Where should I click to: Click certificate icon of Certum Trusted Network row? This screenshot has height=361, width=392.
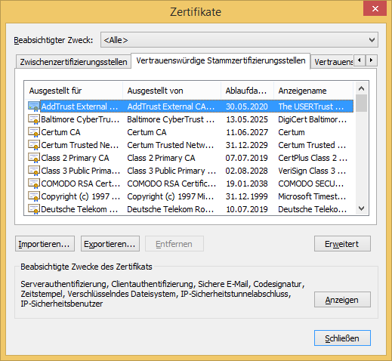(x=34, y=145)
